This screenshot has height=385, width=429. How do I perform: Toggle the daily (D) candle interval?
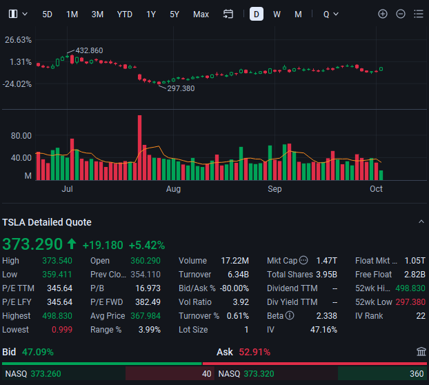pyautogui.click(x=257, y=14)
